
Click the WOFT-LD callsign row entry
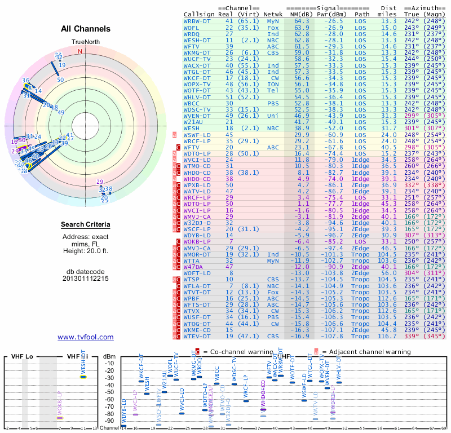point(197,273)
